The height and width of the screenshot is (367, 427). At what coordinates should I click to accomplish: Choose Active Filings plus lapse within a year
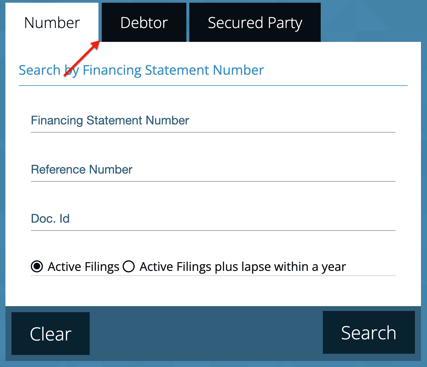pyautogui.click(x=129, y=267)
